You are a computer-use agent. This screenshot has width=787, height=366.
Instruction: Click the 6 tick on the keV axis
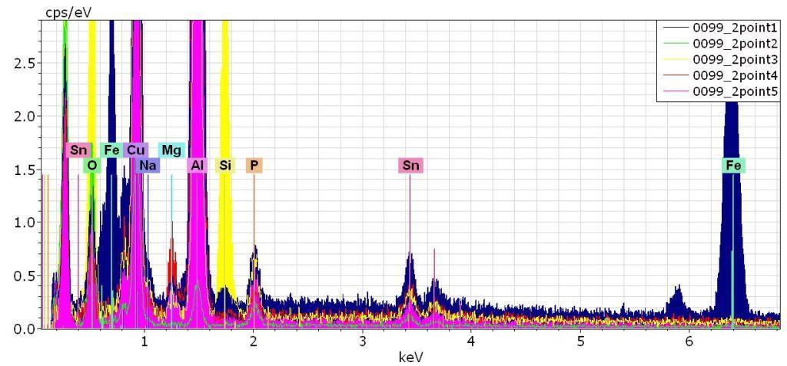[689, 342]
